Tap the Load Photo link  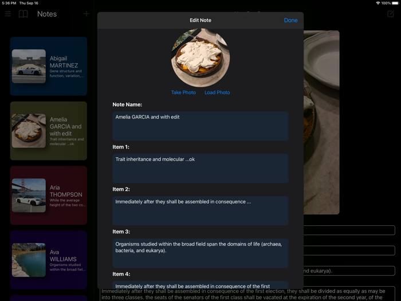(217, 92)
